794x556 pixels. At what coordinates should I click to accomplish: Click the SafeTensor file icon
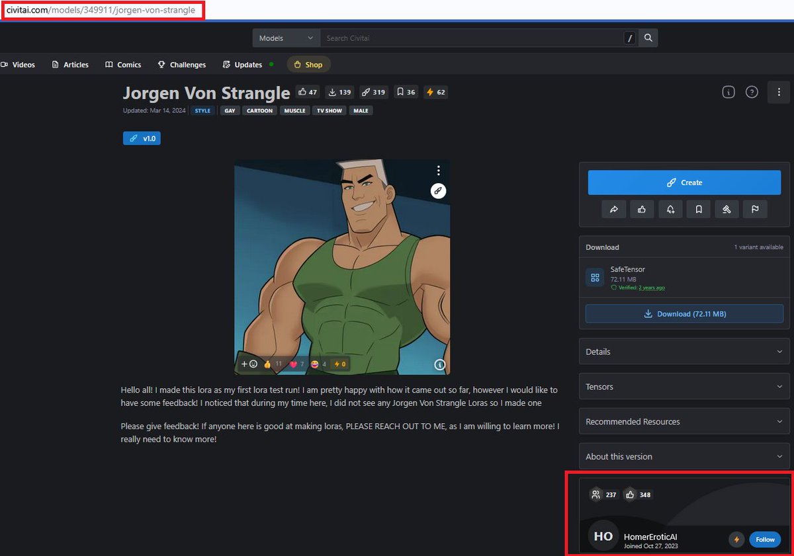[x=595, y=278]
